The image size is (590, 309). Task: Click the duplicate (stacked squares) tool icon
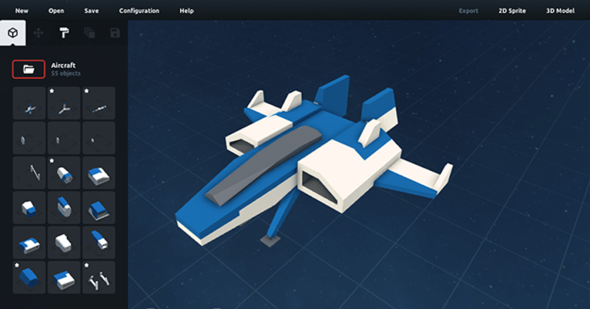point(89,33)
